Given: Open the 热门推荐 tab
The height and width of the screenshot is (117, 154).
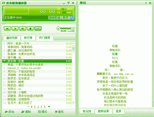Looking at the screenshot, I should tap(45, 38).
